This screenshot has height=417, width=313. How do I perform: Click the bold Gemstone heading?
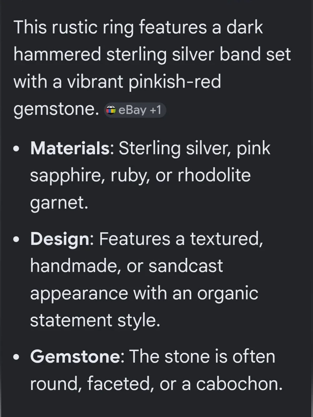pos(75,356)
